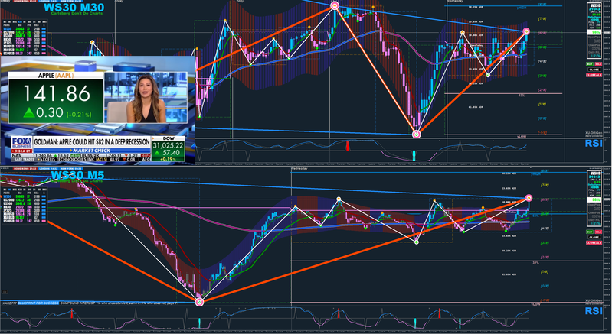Image resolution: width=612 pixels, height=334 pixels.
Task: Click the latest pink swing-high marker on the M30 chart
Action: [526, 31]
